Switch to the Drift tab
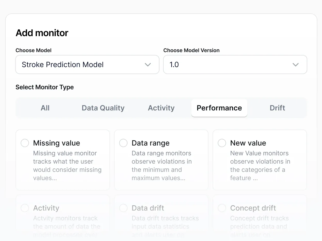This screenshot has width=322, height=241. point(277,108)
